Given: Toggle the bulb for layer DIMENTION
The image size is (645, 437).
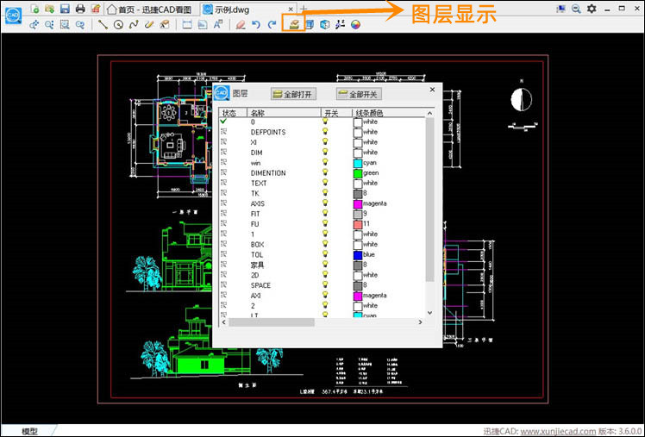Looking at the screenshot, I should point(325,172).
